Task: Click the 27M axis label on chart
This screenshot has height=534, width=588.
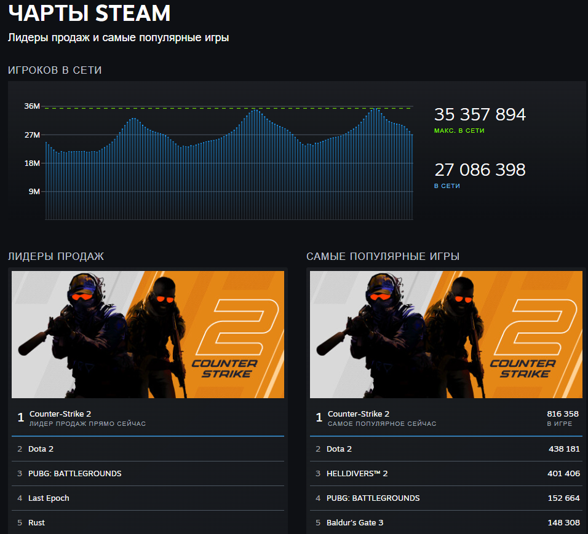Action: [32, 135]
